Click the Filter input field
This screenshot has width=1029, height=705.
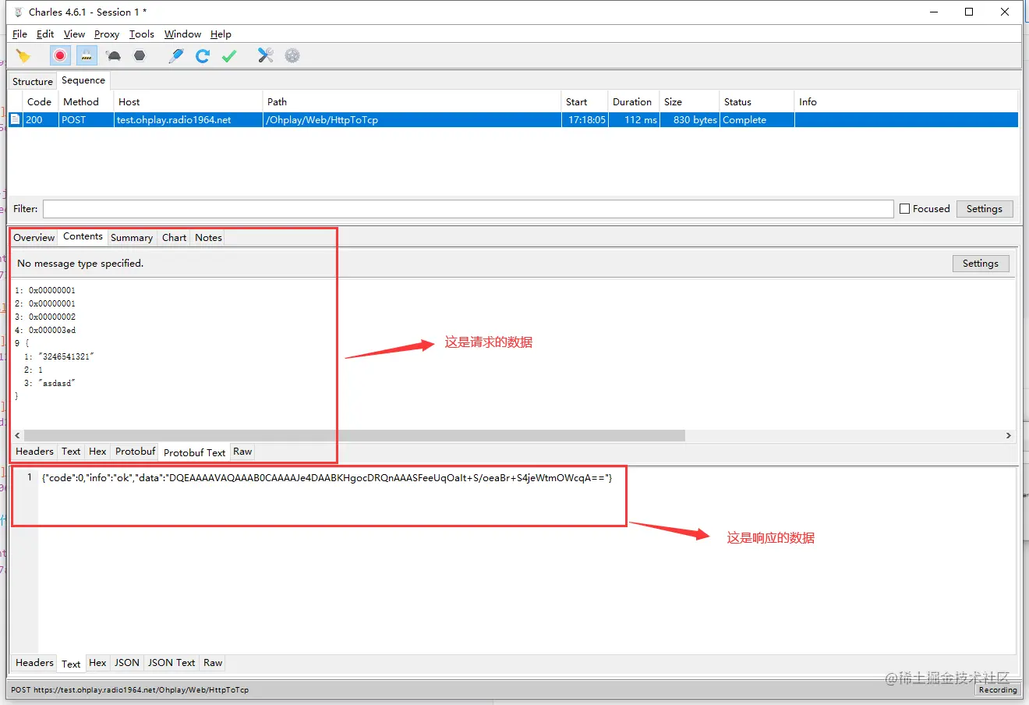(468, 209)
